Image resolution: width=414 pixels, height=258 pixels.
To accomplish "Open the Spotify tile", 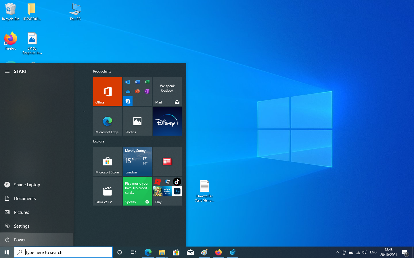I will pos(137,191).
